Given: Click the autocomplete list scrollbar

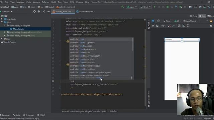Looking at the screenshot, I should pos(133,44).
